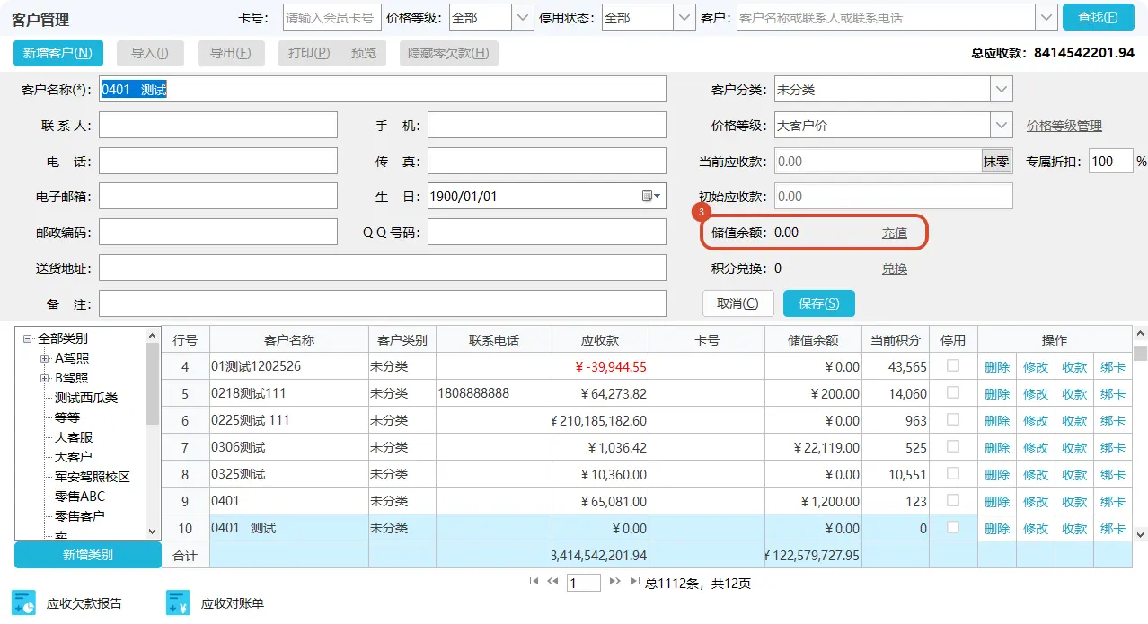Click the category tree's scroll-up arrow
Screen dimensions: 1148x624
coord(152,335)
